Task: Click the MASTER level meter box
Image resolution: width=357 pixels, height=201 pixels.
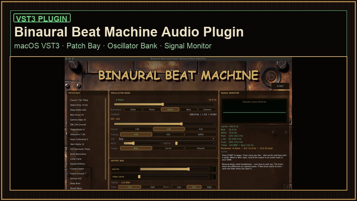Action: pos(214,169)
